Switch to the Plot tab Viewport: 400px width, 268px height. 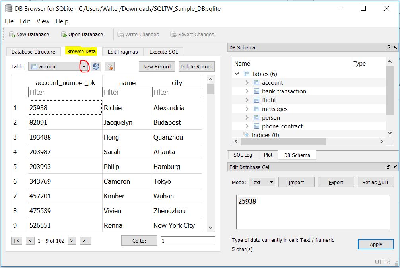[x=268, y=155]
